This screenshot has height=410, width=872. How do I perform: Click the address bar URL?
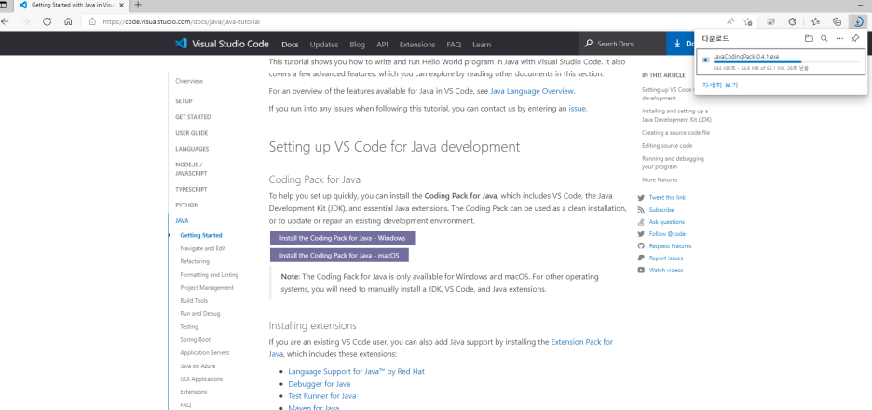182,22
